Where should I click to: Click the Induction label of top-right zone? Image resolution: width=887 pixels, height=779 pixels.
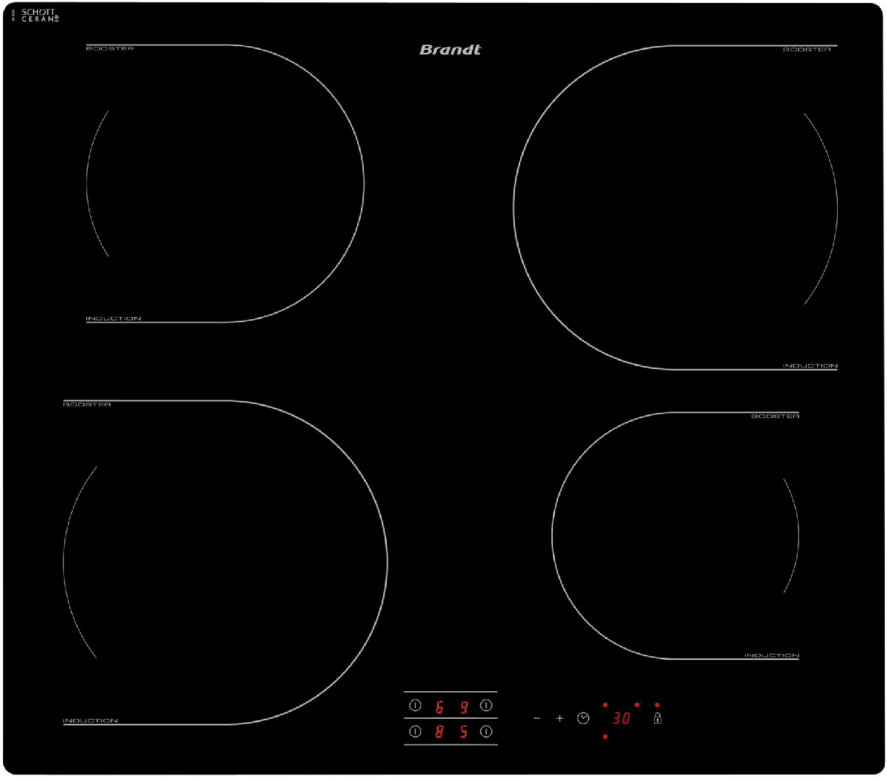810,366
